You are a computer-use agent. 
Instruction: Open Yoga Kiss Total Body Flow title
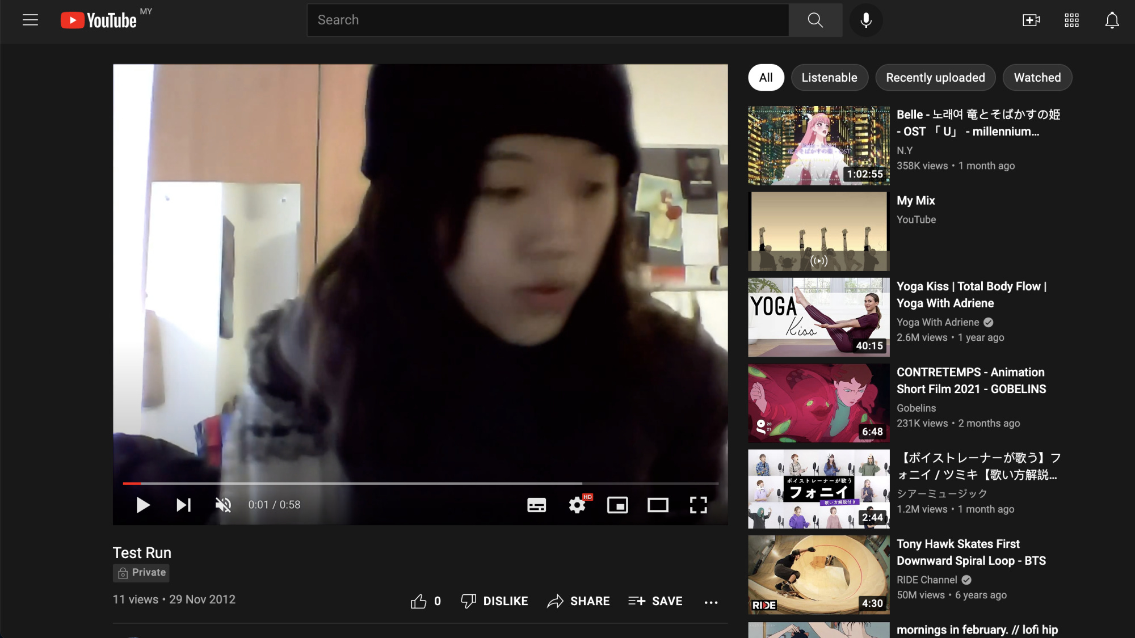[x=972, y=295]
